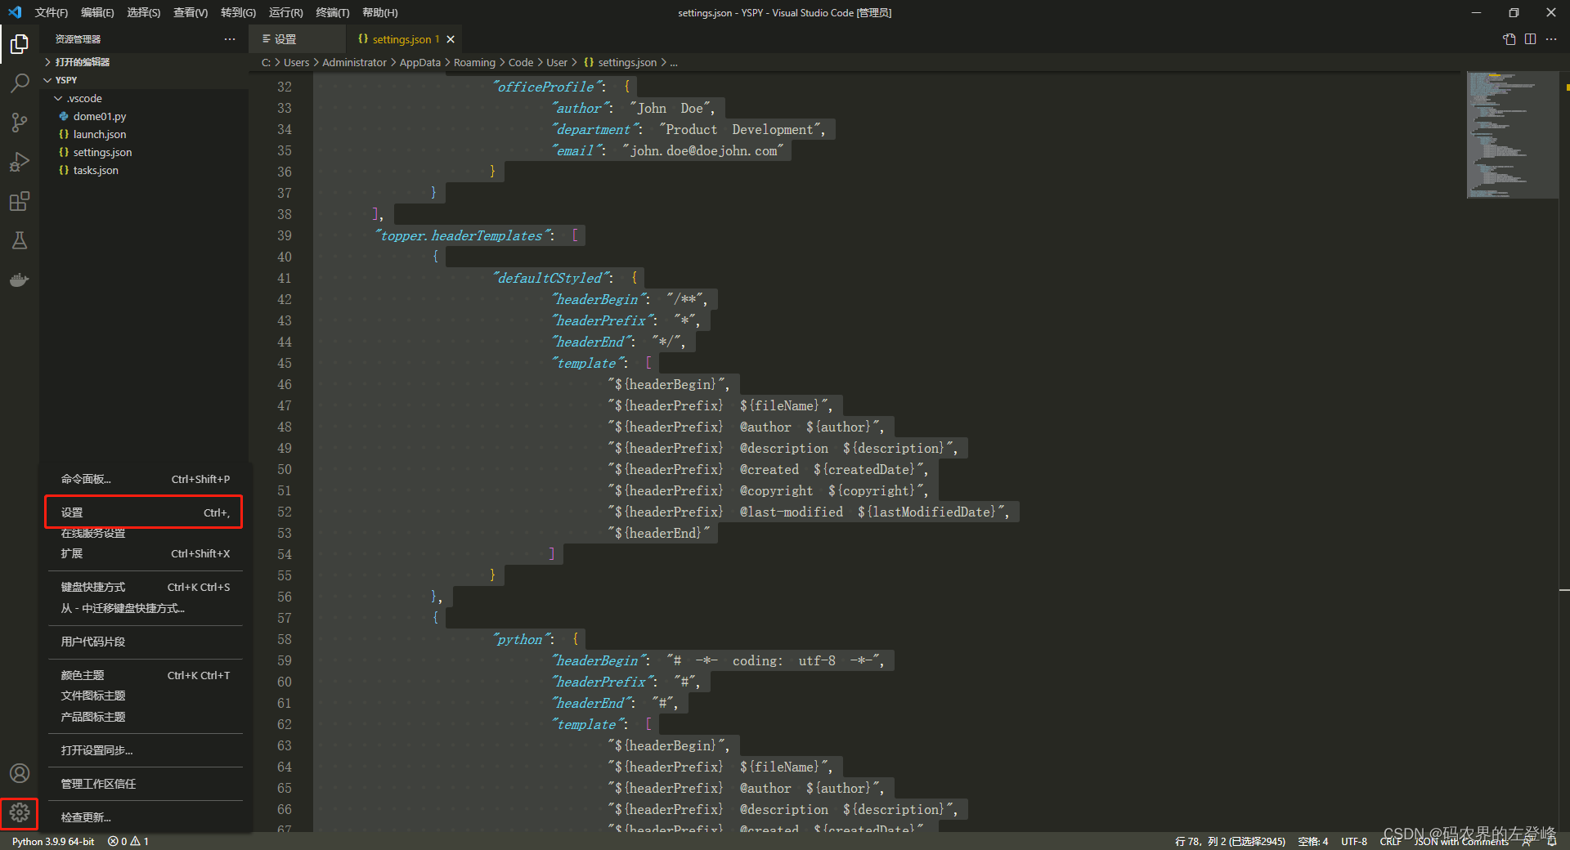Click the Accounts icon
Screen dimensions: 1570x850
click(x=20, y=773)
